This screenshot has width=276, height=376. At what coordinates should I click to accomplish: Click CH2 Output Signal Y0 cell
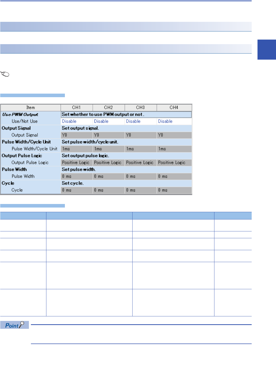pyautogui.click(x=108, y=135)
